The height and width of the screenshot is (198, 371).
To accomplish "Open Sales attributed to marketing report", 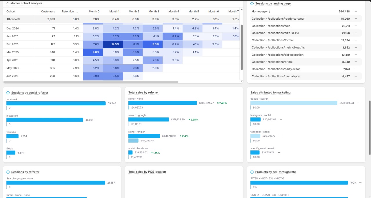I will pyautogui.click(x=270, y=93).
